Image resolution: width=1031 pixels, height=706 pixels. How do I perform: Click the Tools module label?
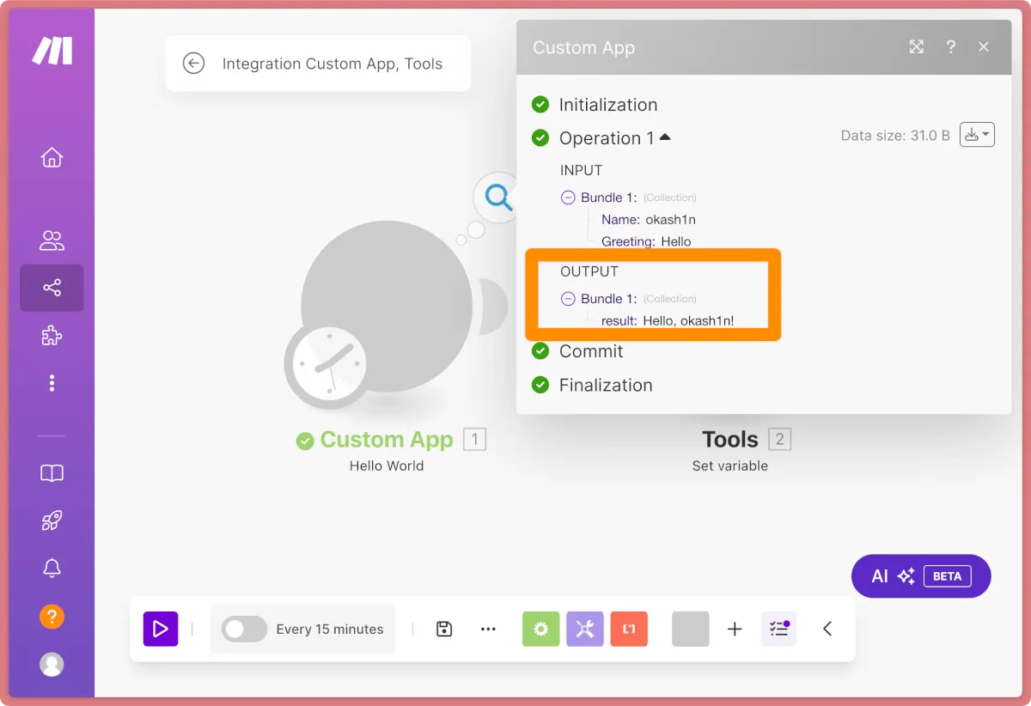(x=729, y=440)
